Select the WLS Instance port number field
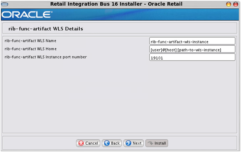 [x=192, y=57]
